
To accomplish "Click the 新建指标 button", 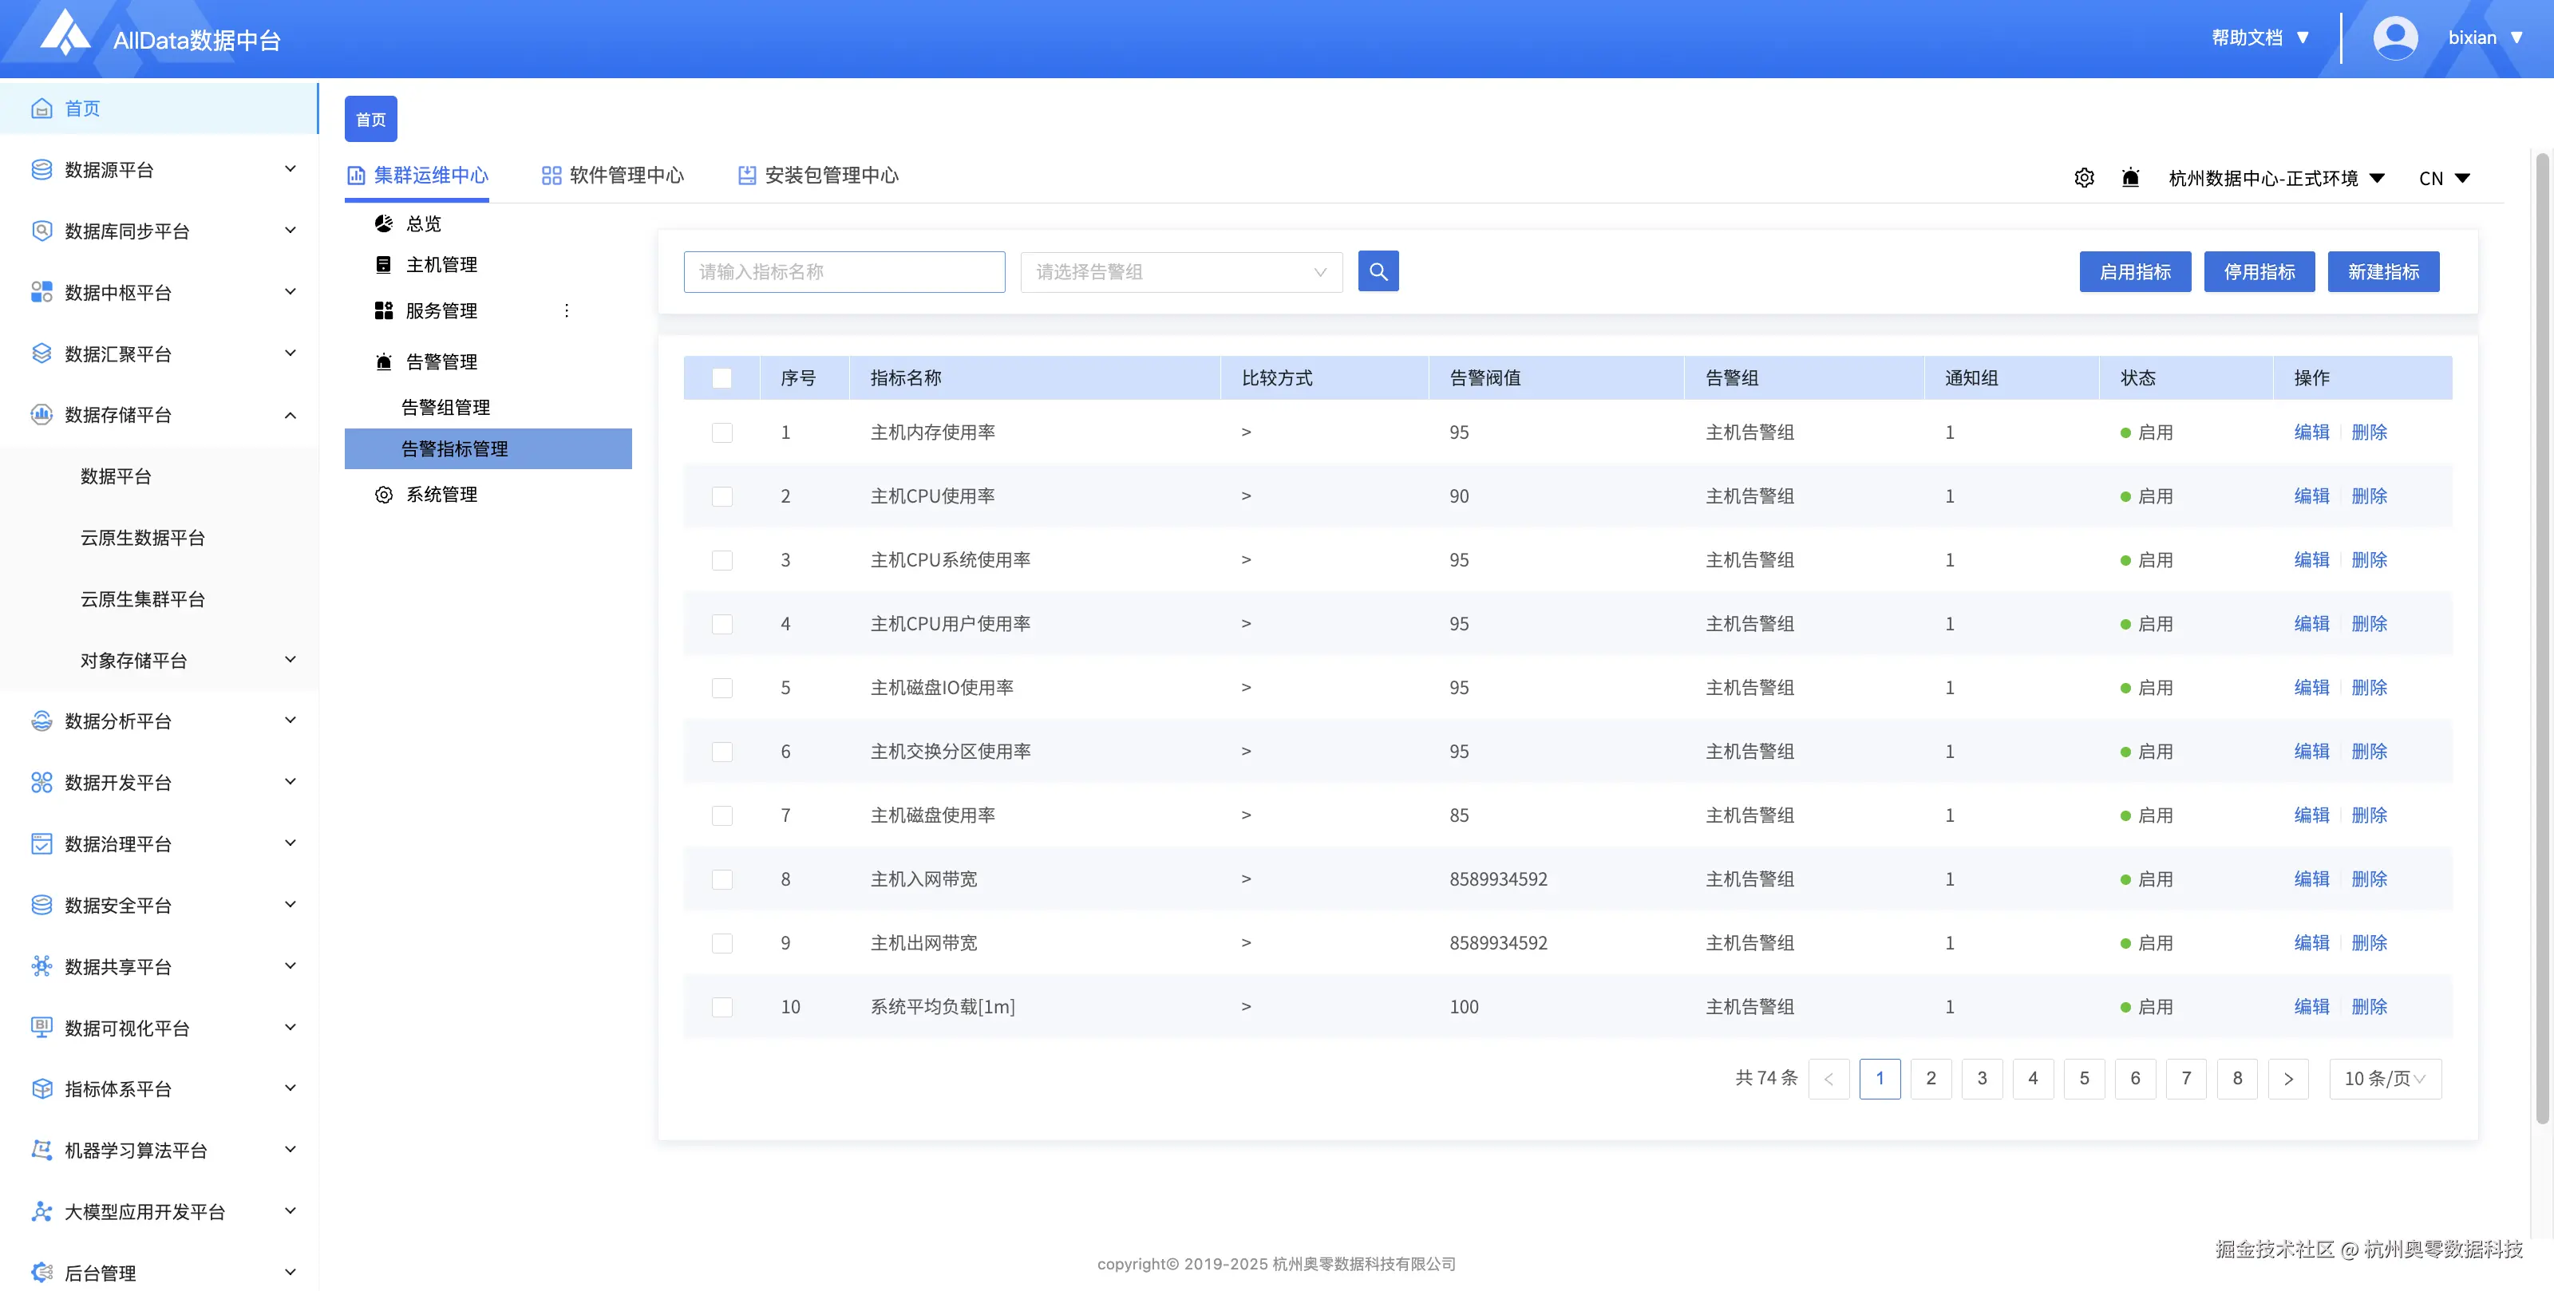I will click(2383, 270).
